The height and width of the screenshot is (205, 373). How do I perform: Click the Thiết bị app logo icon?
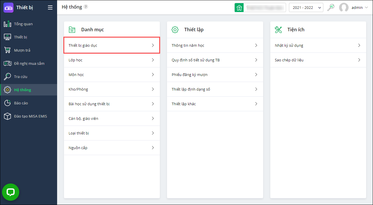pos(8,7)
